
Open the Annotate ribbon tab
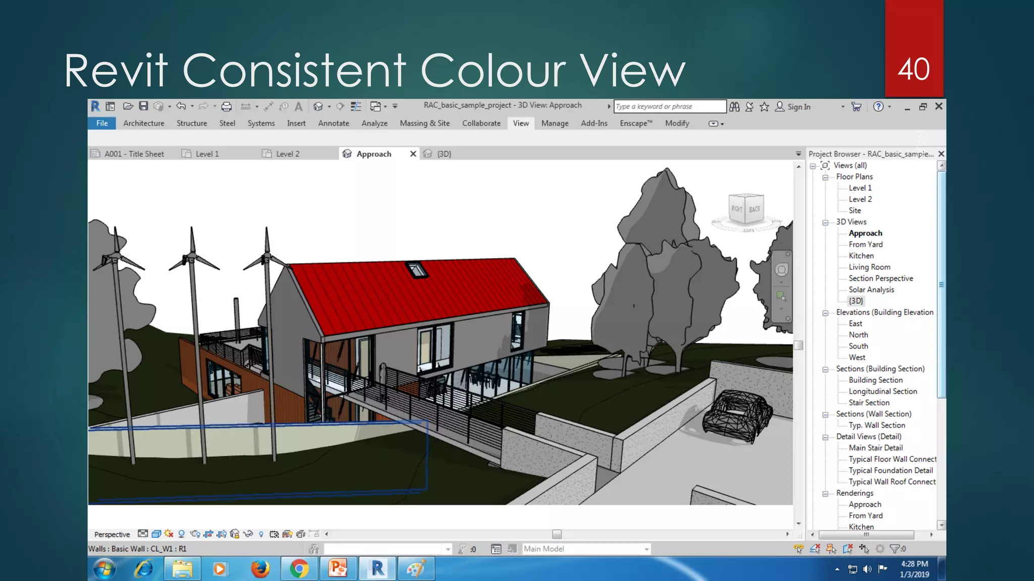334,123
